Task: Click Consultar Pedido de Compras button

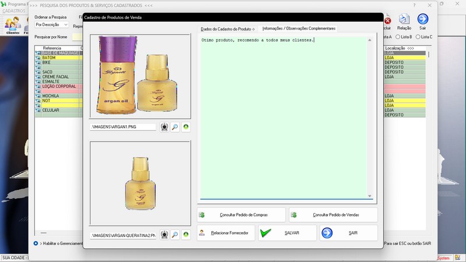Action: click(x=241, y=215)
